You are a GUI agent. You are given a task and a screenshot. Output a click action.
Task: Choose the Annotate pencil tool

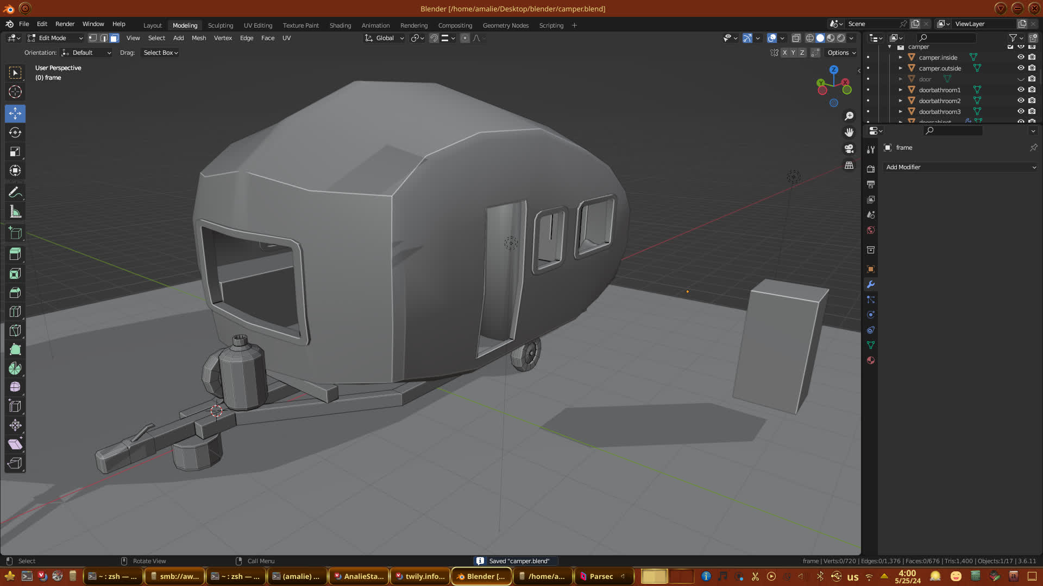tap(15, 193)
